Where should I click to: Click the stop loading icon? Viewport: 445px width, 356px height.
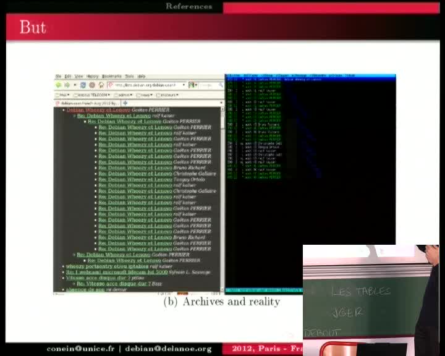point(91,85)
